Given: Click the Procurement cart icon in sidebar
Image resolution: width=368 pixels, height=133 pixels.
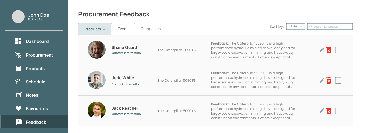Looking at the screenshot, I should pos(18,55).
